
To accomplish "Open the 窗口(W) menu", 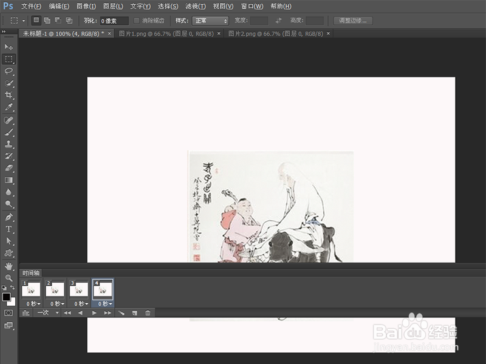I will coord(252,6).
